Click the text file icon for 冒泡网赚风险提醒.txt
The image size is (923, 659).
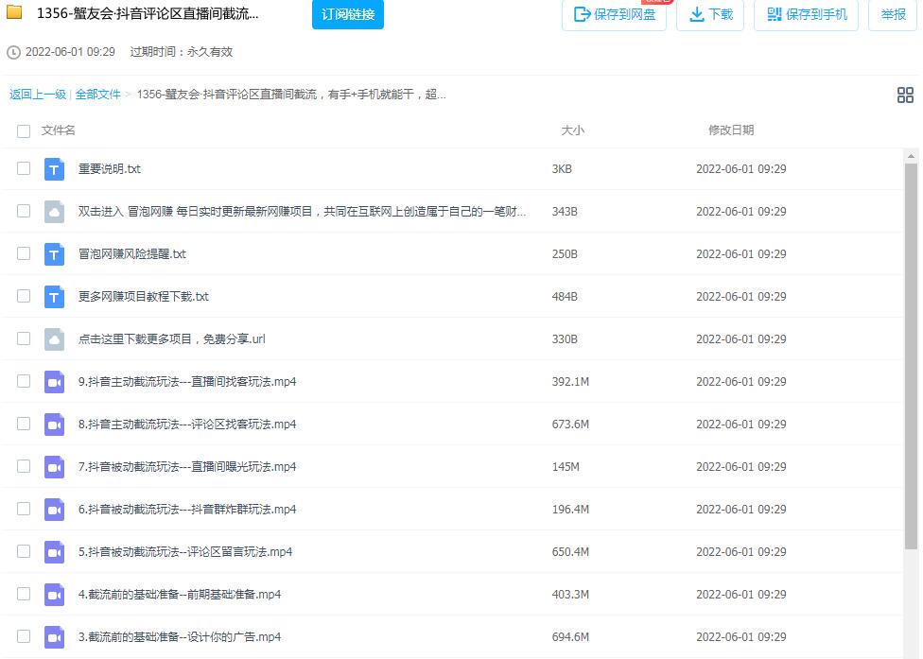point(54,254)
